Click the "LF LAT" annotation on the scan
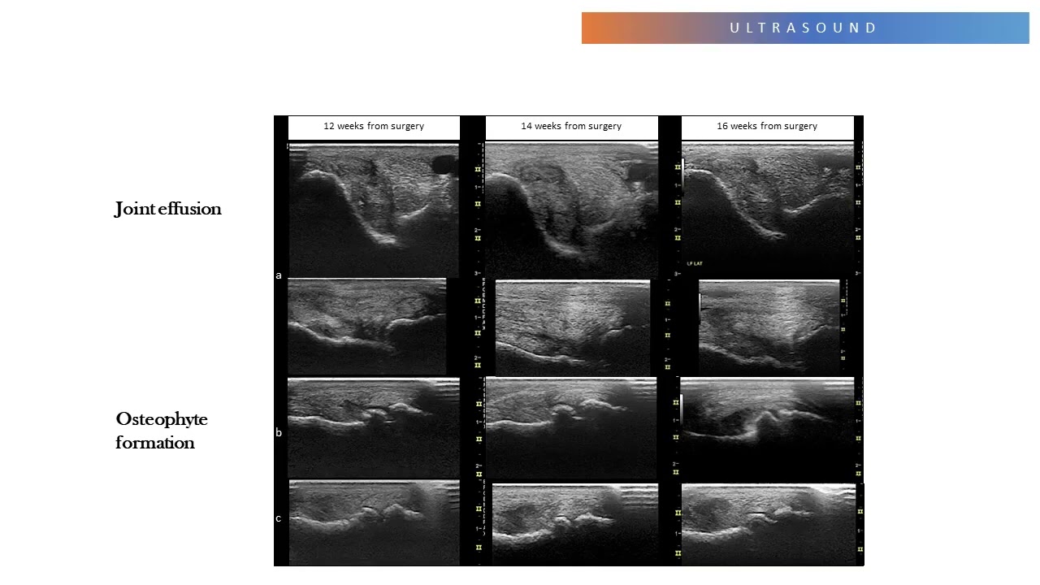Viewport: 1040px width, 585px height. tap(694, 263)
